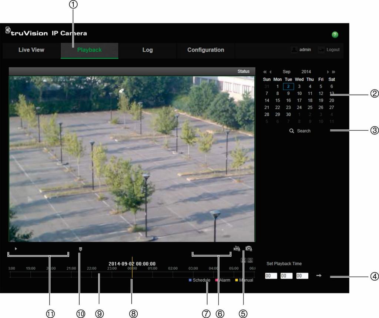Choose the 27th in the calendar

[x=332, y=107]
